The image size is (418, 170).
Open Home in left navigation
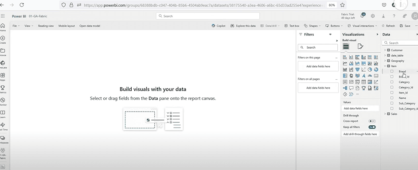[x=3, y=27]
